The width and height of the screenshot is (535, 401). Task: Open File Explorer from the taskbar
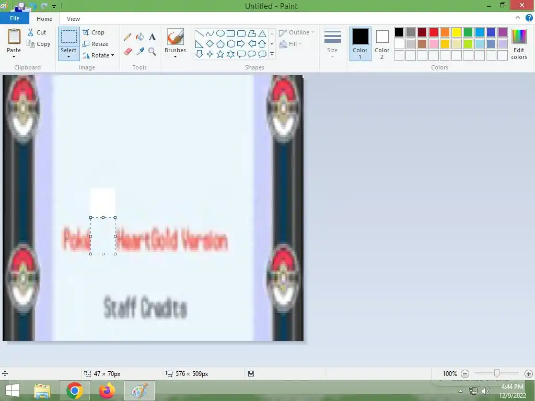tap(42, 391)
